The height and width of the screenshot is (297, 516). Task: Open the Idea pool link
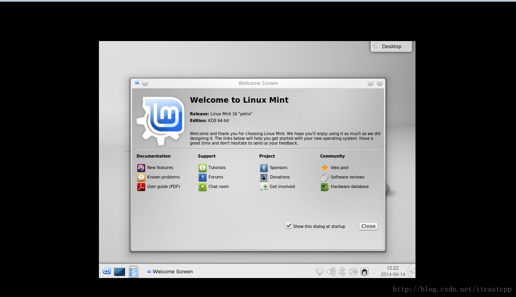340,167
